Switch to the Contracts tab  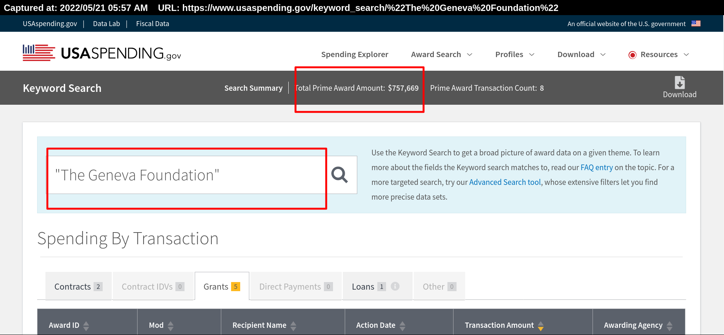[x=78, y=286]
